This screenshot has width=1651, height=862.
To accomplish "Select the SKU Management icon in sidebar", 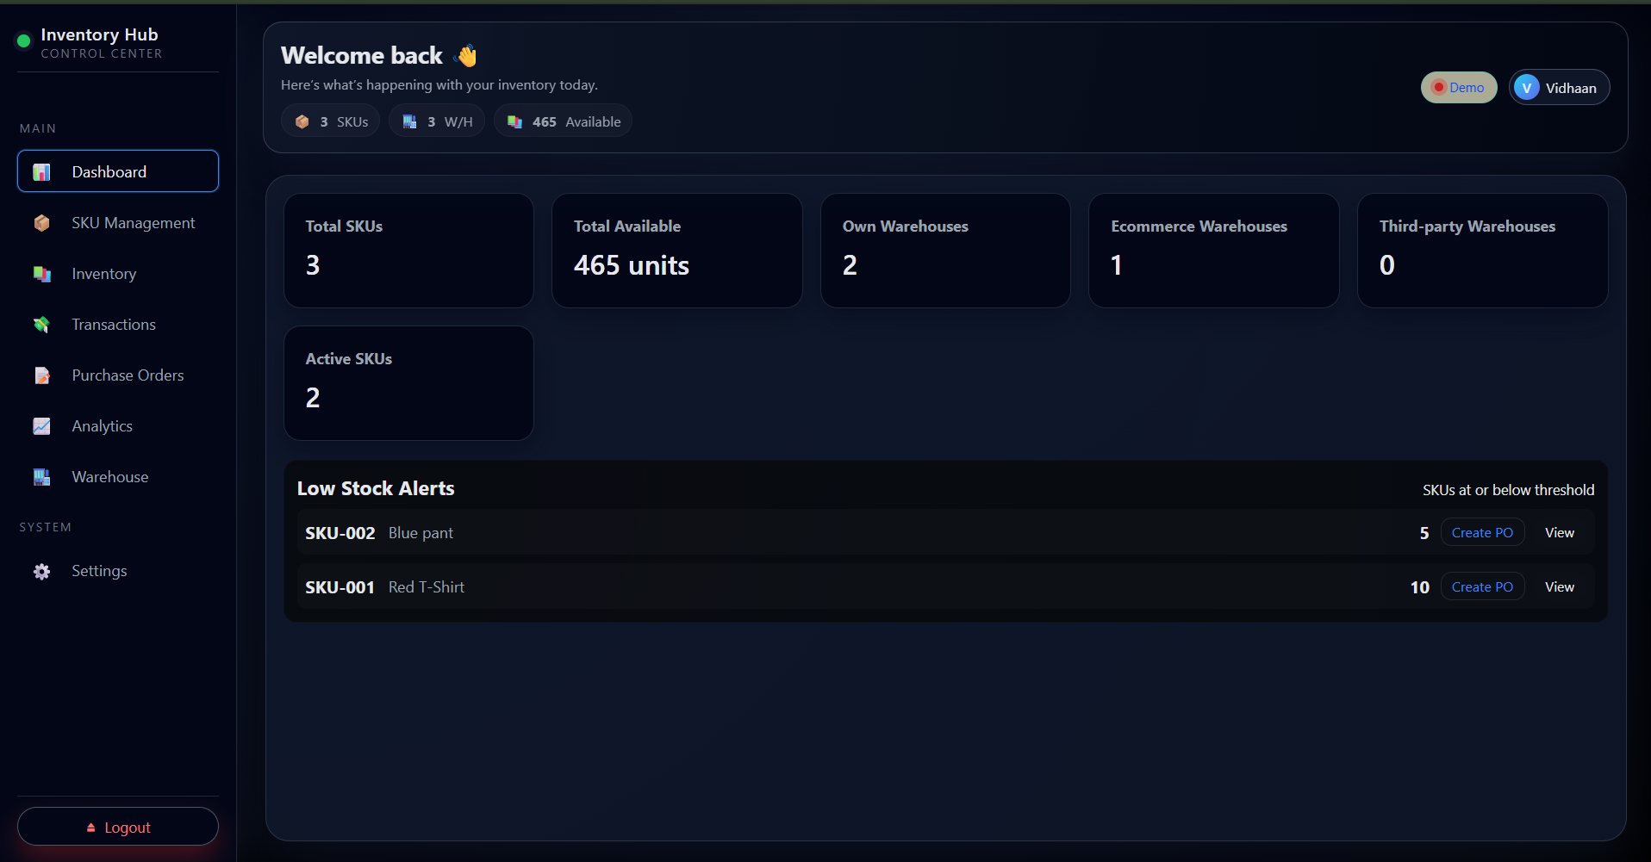I will [x=41, y=222].
